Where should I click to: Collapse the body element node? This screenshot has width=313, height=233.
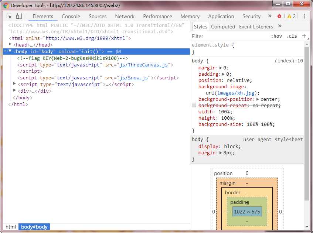[x=10, y=51]
